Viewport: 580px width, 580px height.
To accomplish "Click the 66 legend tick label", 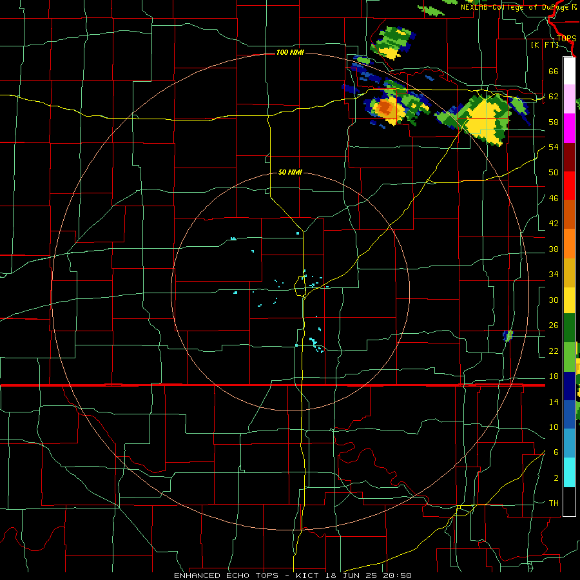I will pos(554,71).
